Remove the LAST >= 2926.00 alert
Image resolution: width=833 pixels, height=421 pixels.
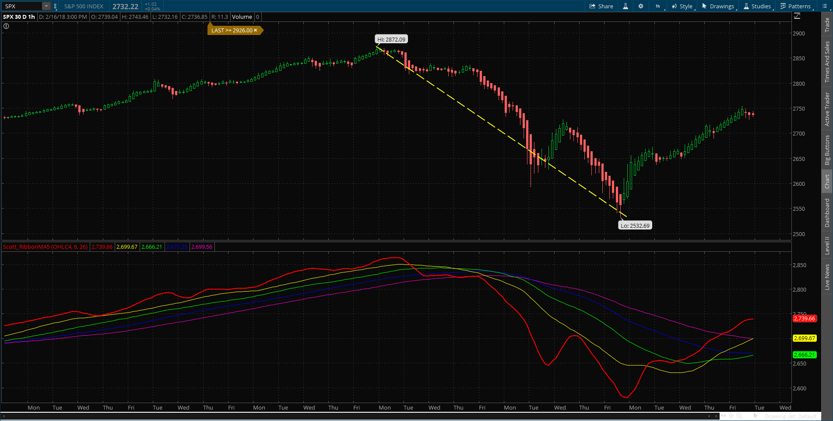click(256, 30)
